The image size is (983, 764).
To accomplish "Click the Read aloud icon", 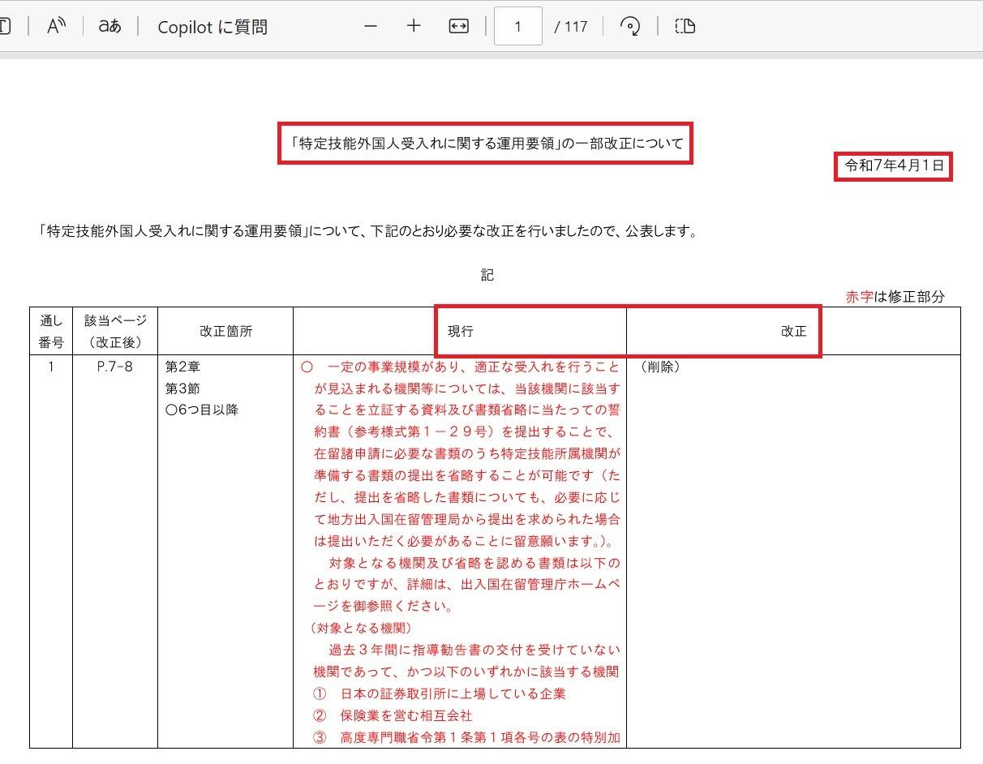I will click(55, 26).
